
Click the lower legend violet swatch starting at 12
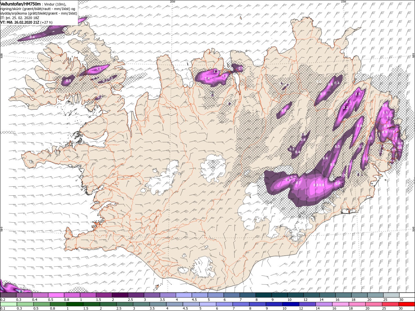tap(307, 304)
